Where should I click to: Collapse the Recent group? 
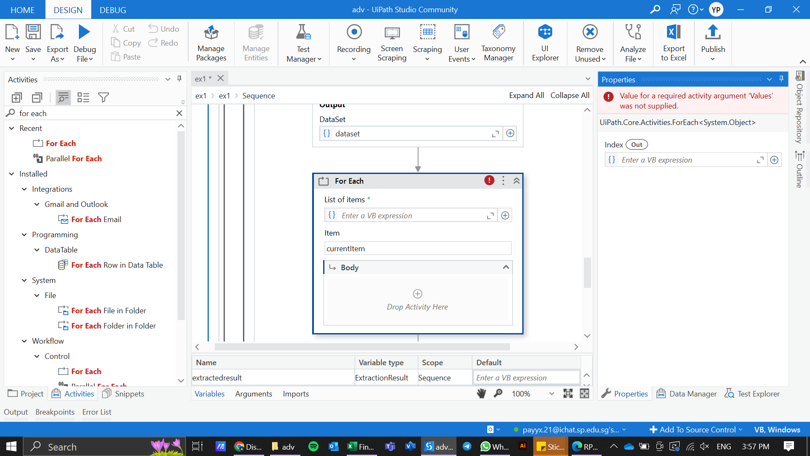click(11, 128)
